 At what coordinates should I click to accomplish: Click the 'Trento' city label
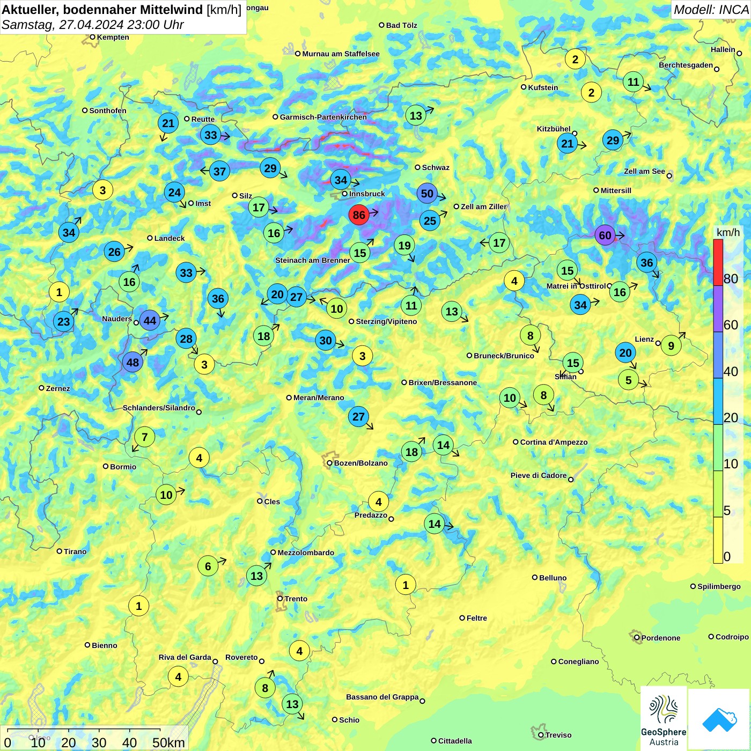tap(296, 599)
